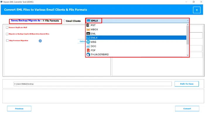Click the Thunderbird logo icon
This screenshot has width=205, height=115.
click(88, 55)
